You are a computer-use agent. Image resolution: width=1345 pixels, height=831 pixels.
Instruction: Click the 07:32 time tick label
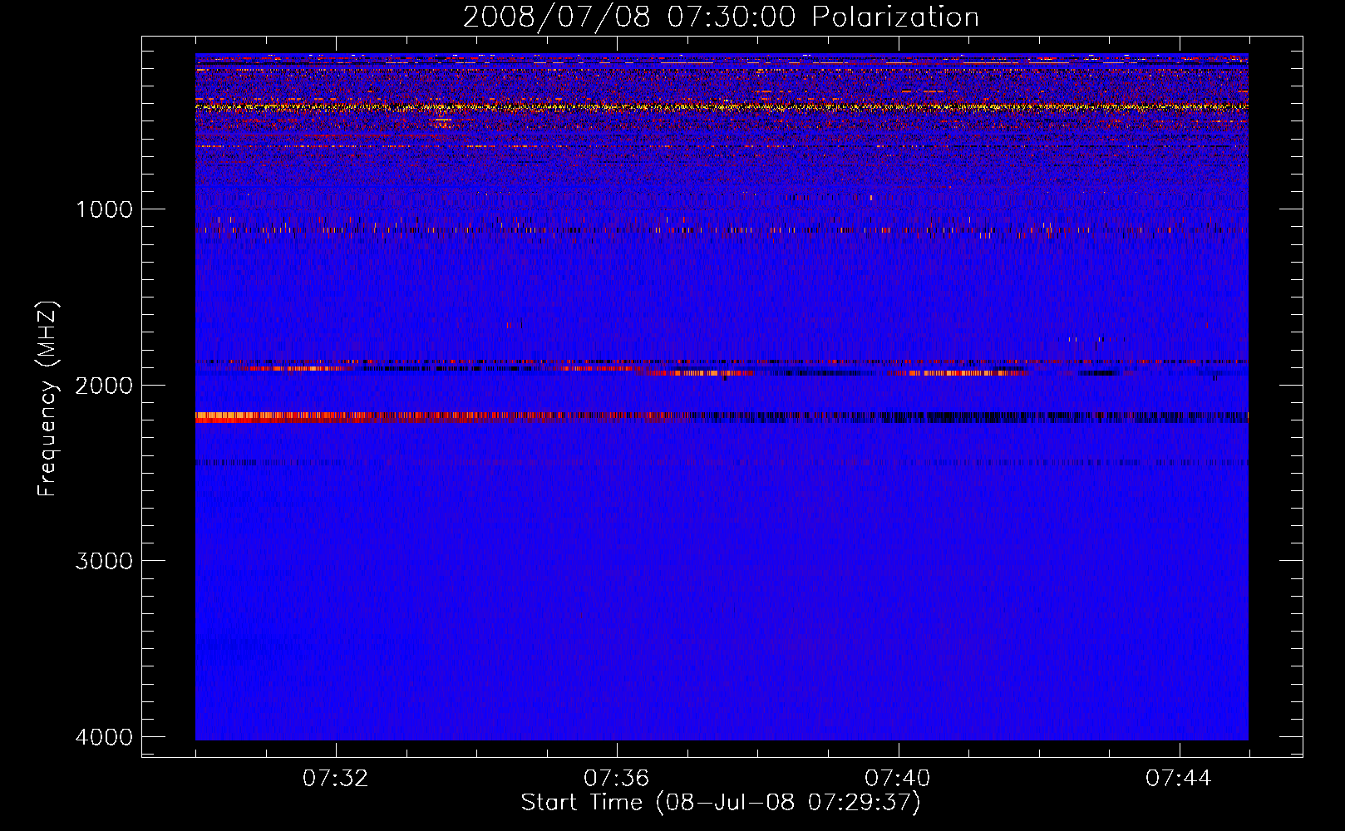coord(336,779)
